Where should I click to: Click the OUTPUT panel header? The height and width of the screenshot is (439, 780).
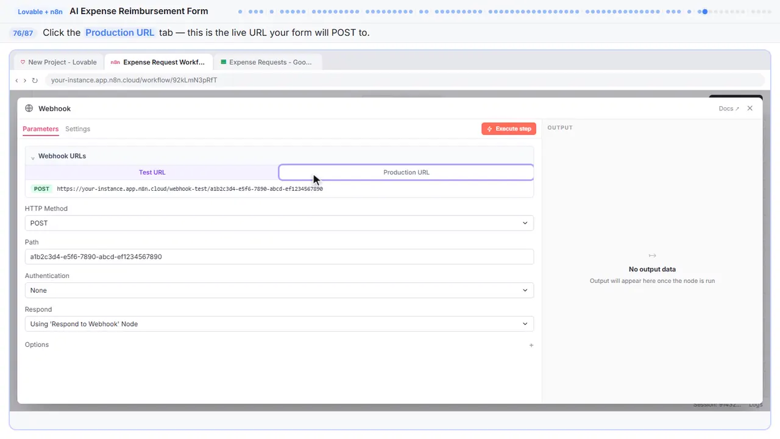[560, 128]
